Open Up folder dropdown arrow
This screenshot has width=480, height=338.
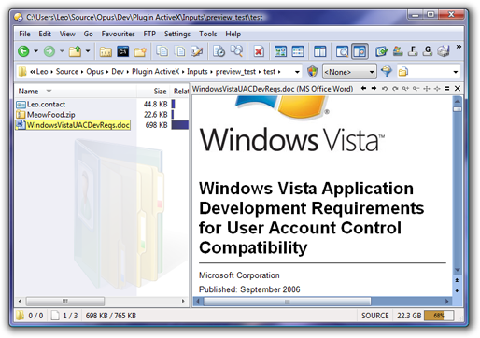click(88, 51)
